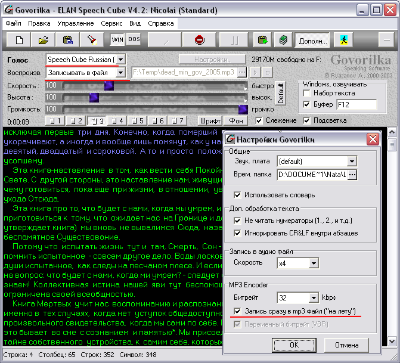400x363 pixels.
Task: Confirm settings with OK
Action: pos(294,345)
